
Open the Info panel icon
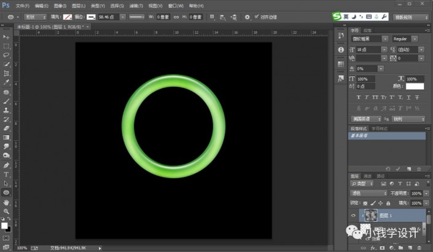(x=341, y=50)
